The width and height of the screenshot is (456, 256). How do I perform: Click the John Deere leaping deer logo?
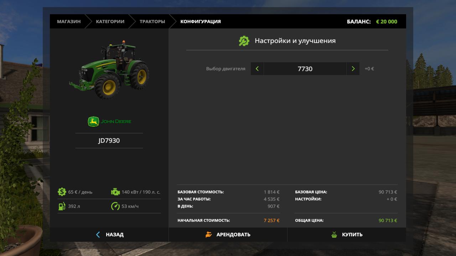[93, 122]
